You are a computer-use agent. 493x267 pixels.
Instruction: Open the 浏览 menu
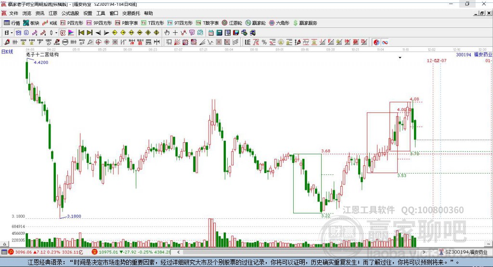coord(27,13)
